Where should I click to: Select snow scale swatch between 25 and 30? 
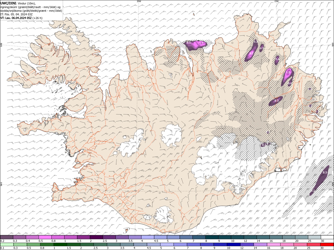pos(314,237)
